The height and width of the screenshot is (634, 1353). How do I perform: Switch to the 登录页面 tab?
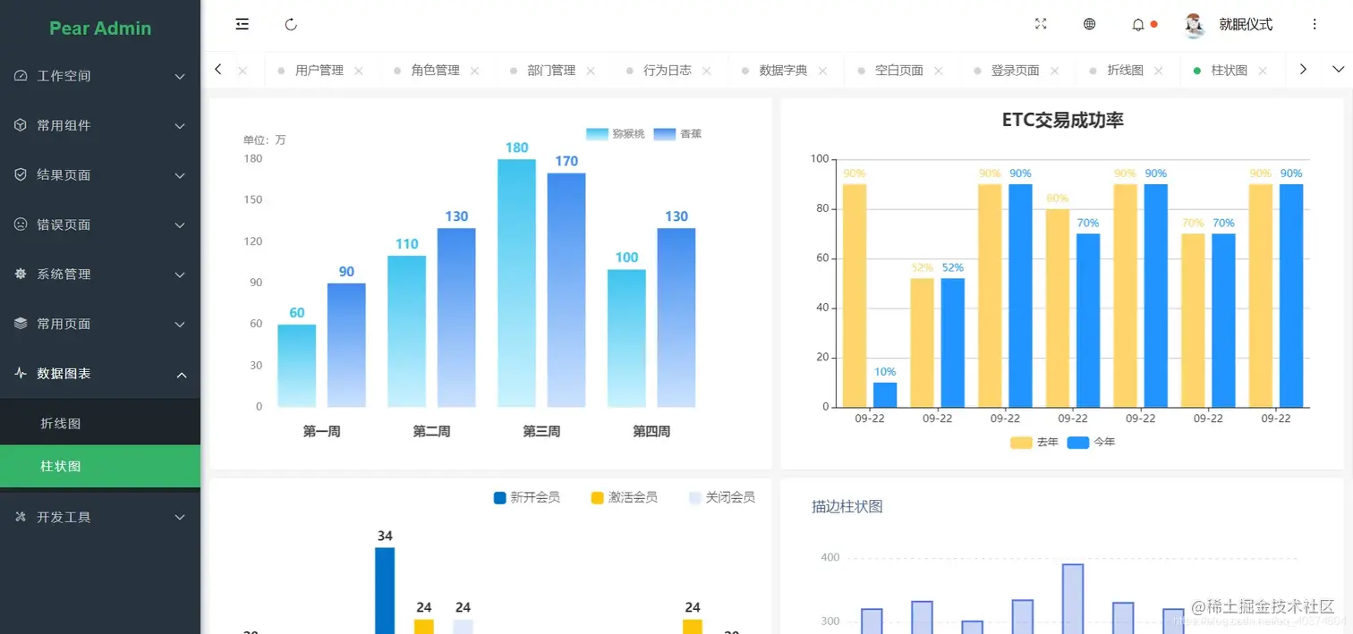tap(1015, 70)
